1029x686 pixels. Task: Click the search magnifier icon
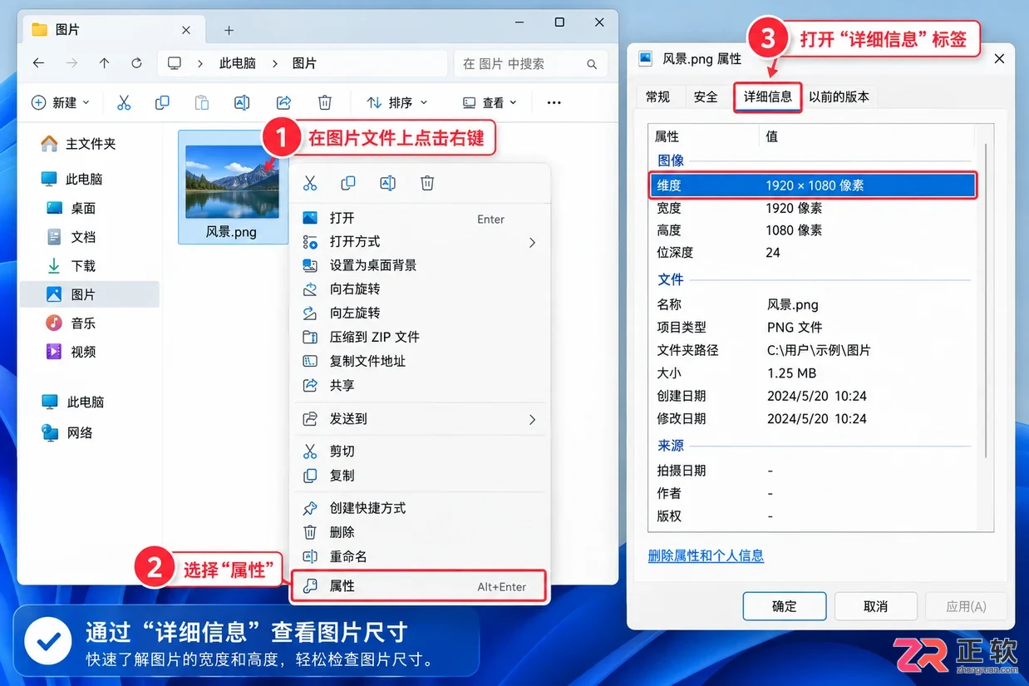click(x=592, y=63)
